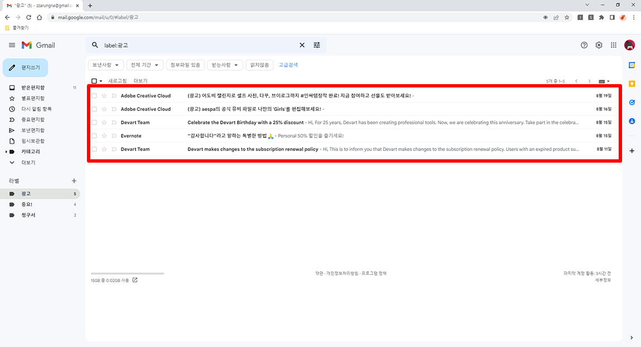Tick the select-all checkbox
Viewport: 641px width, 347px height.
[x=94, y=81]
